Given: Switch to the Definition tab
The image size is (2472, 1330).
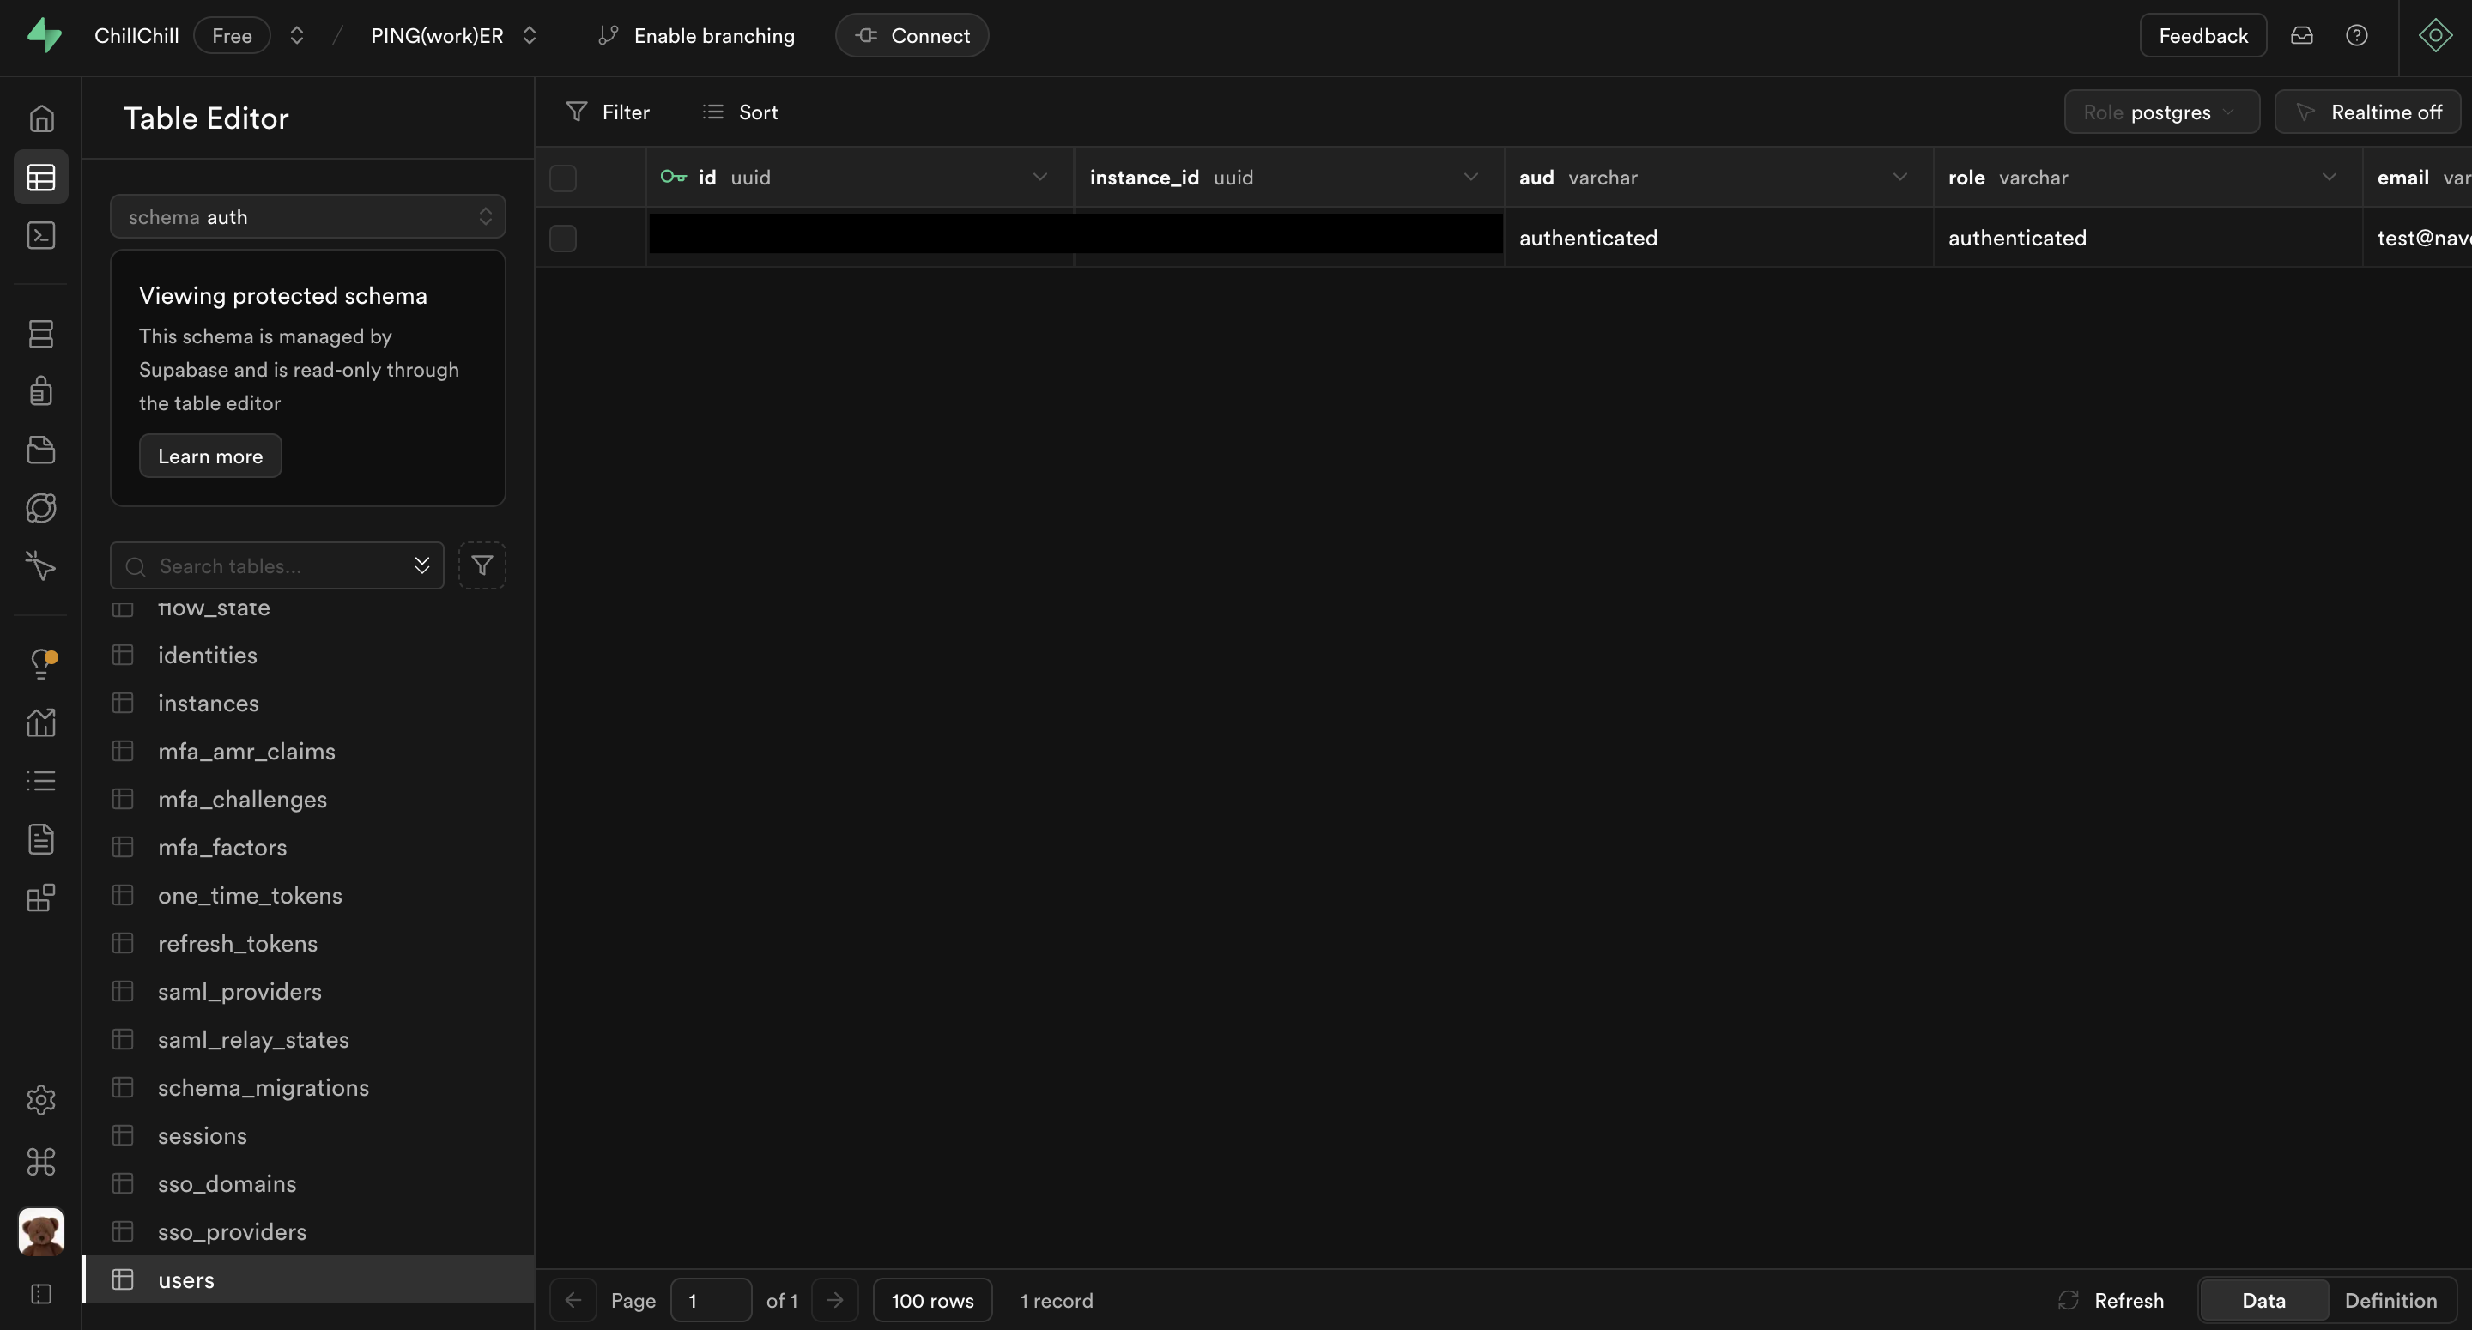Looking at the screenshot, I should (2390, 1300).
